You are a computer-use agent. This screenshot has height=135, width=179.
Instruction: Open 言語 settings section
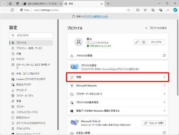click(31, 101)
